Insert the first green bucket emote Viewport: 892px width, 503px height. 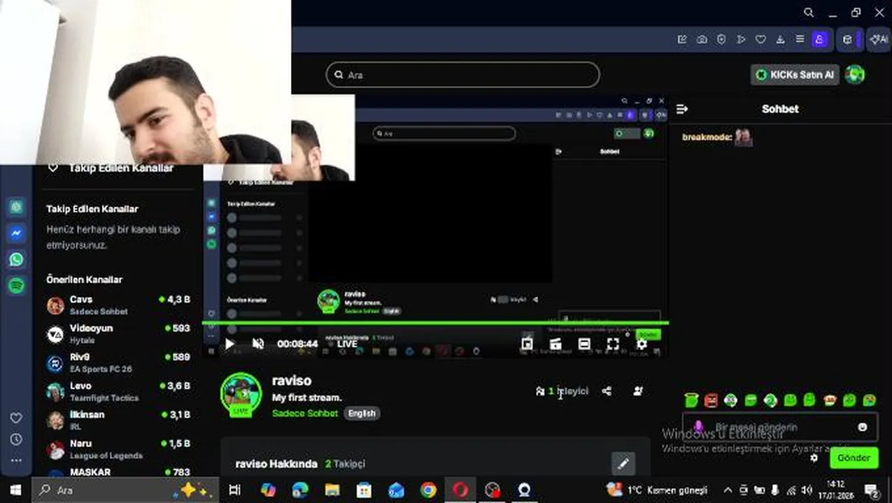[x=691, y=400]
